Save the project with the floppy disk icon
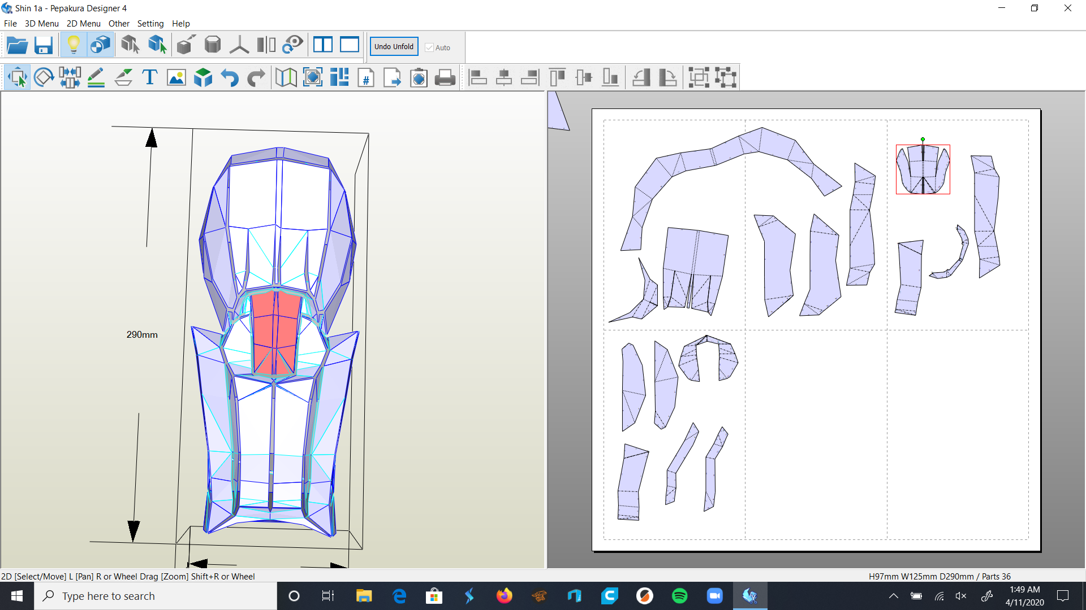Viewport: 1086px width, 610px height. coord(44,45)
